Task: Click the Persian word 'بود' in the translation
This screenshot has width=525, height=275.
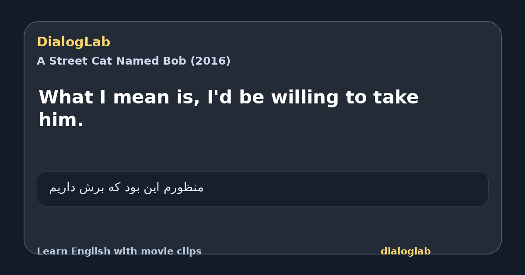Action: [x=133, y=188]
